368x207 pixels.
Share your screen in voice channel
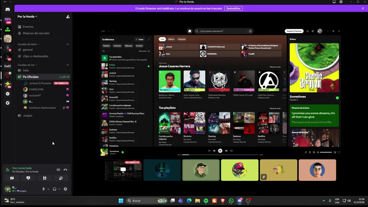tap(28, 178)
